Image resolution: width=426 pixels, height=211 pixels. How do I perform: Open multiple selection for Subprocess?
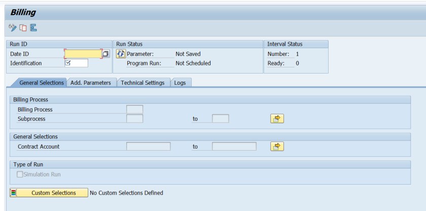[x=277, y=119]
